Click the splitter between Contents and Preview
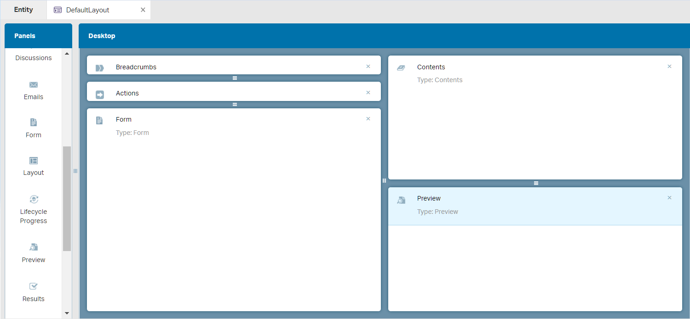 [536, 183]
